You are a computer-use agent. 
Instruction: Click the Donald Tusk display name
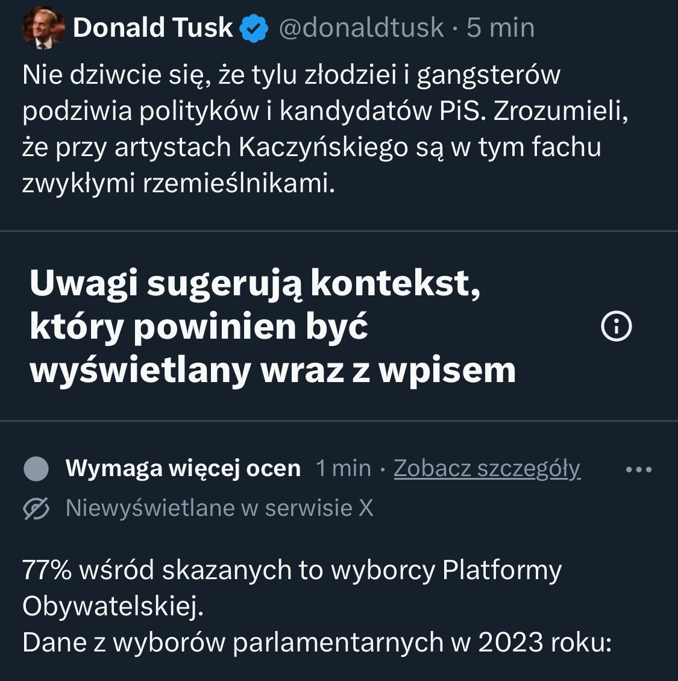pyautogui.click(x=152, y=28)
